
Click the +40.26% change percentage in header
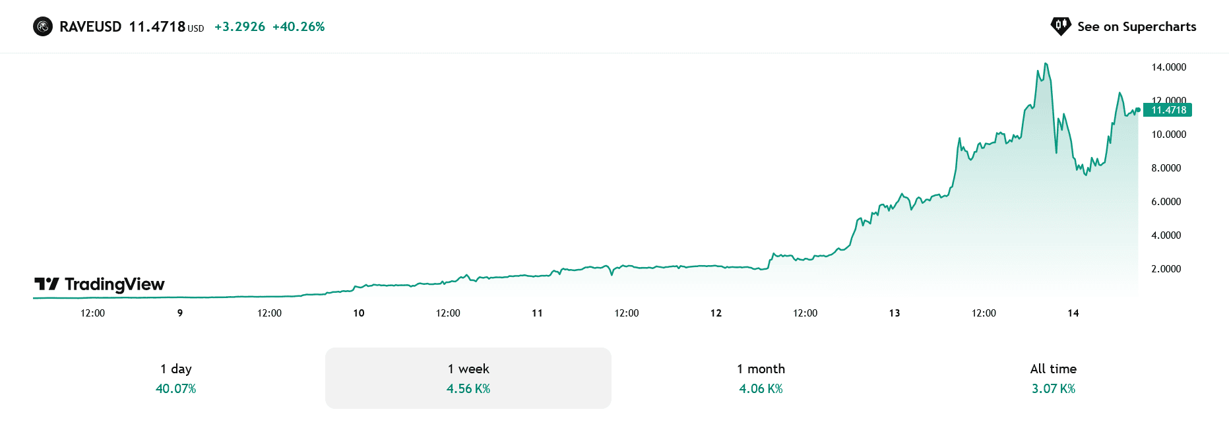(299, 27)
